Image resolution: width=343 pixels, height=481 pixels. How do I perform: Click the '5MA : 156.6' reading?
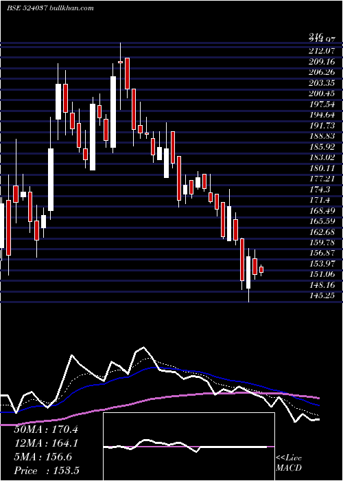(43, 457)
